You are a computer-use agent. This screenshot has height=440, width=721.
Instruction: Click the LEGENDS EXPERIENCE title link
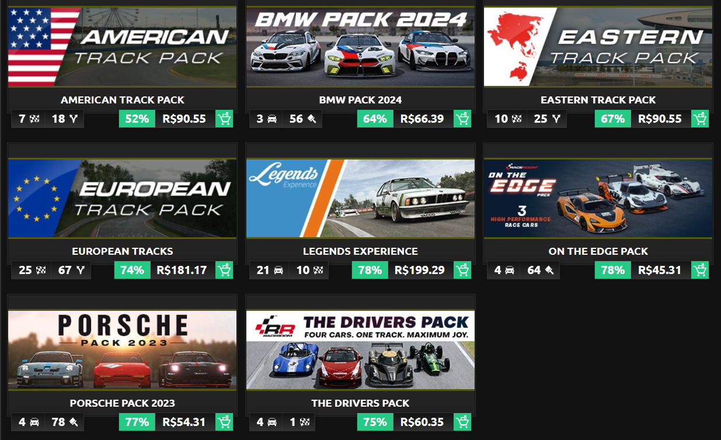[360, 251]
